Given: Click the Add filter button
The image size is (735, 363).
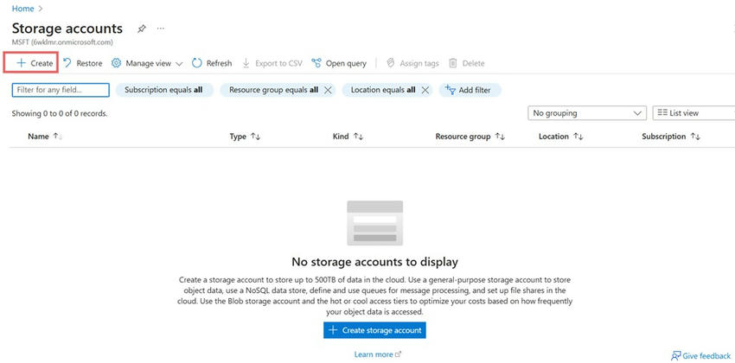Looking at the screenshot, I should point(470,90).
